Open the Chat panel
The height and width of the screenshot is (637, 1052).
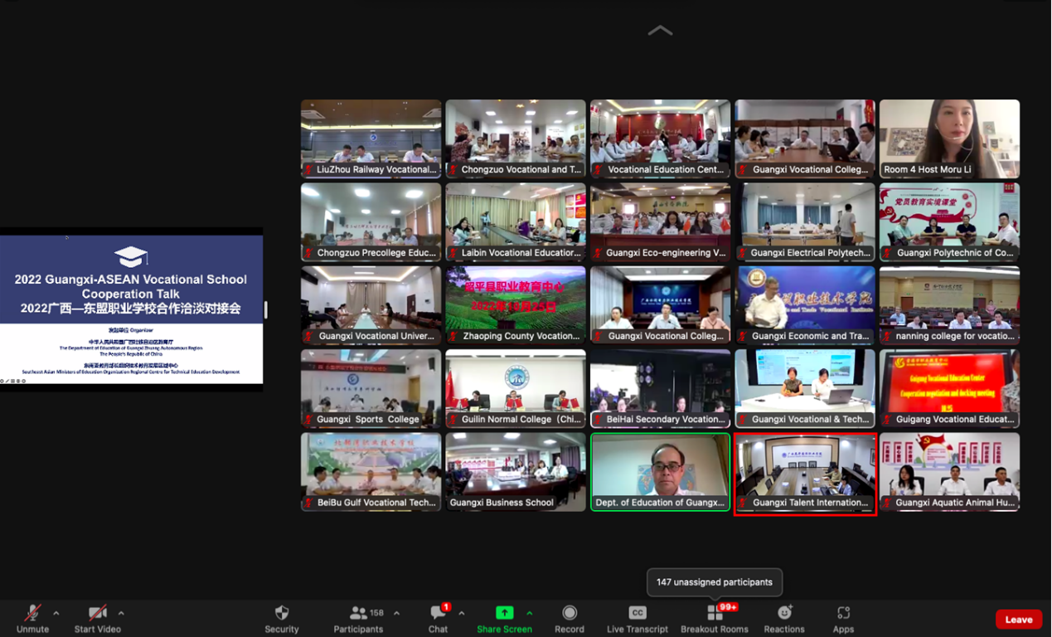438,618
